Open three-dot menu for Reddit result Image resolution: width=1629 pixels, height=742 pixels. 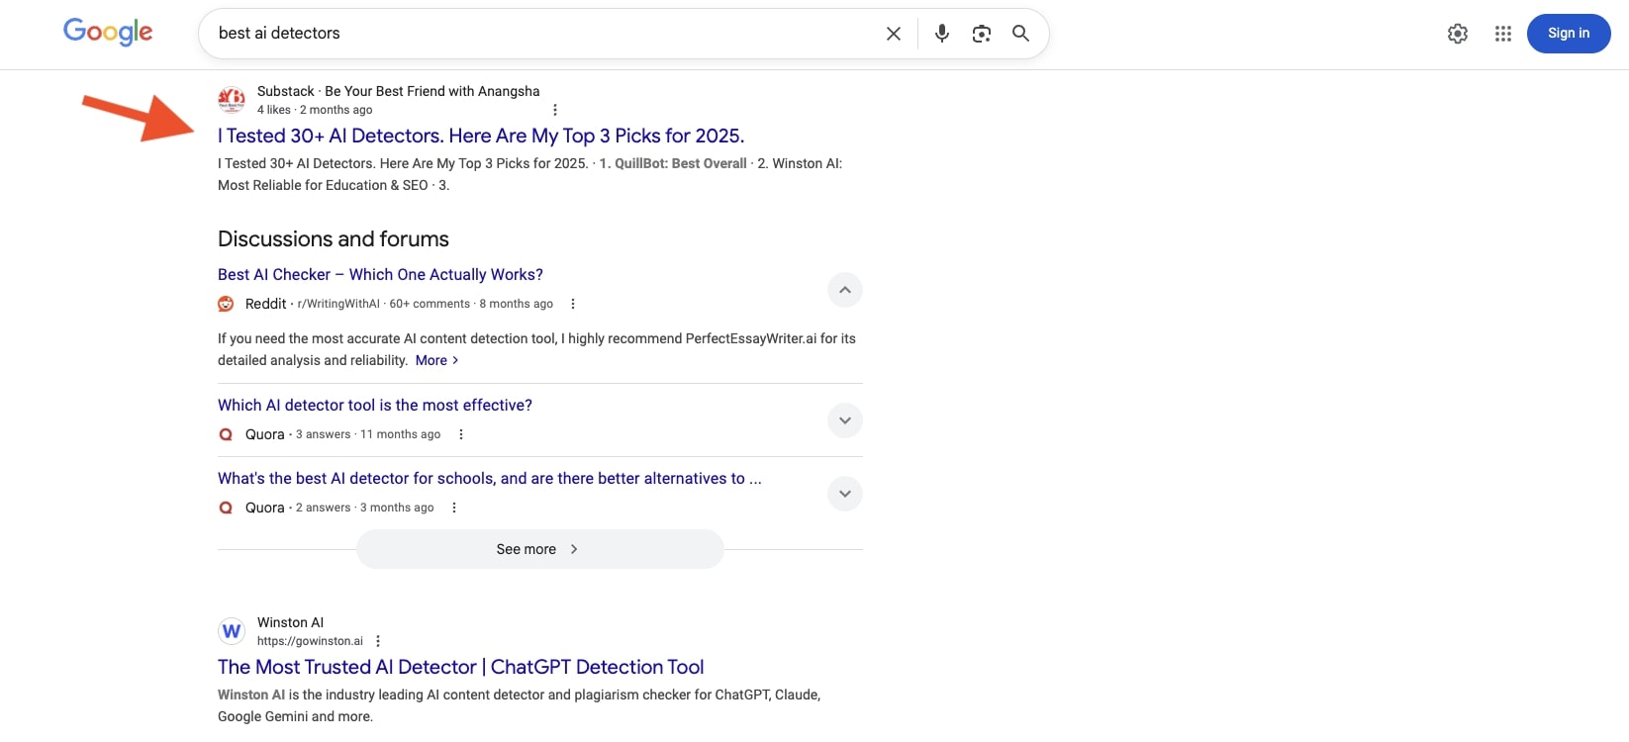[573, 304]
